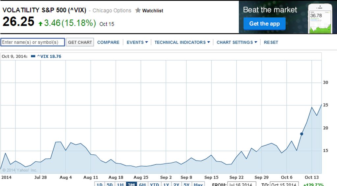Select the 6M range tab
This screenshot has height=186, width=337.
(142, 184)
